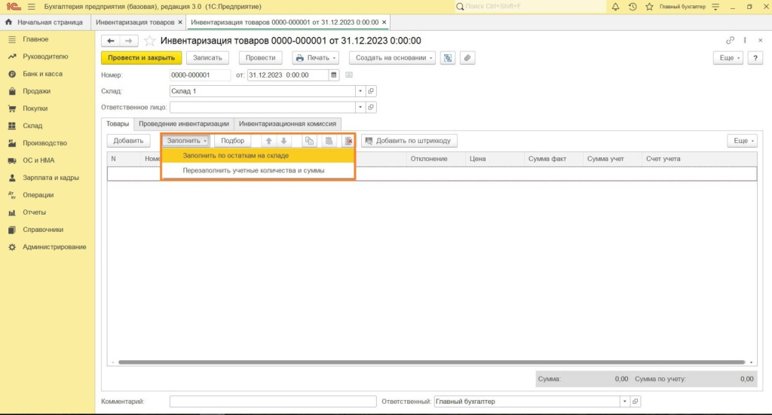Add document to favorites with star icon
Viewport: 772px width, 415px height.
pos(150,41)
